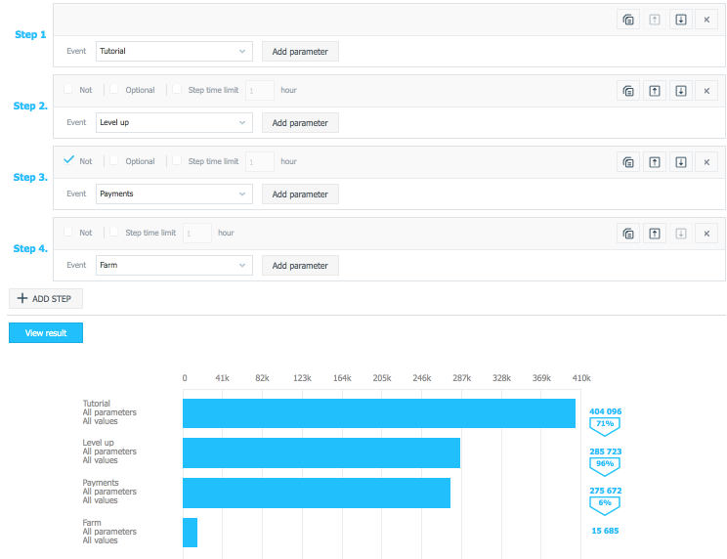Move Step 1 down with arrow icon
Image resolution: width=727 pixels, height=559 pixels.
coord(681,20)
